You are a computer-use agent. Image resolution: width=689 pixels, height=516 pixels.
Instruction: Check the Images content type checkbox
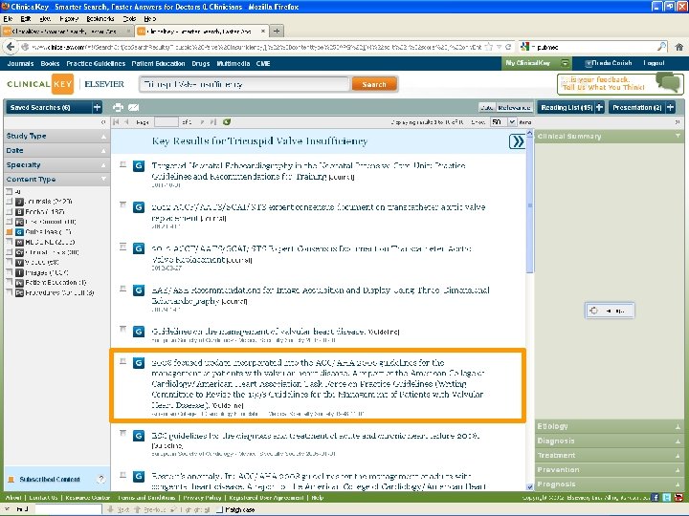click(x=10, y=272)
